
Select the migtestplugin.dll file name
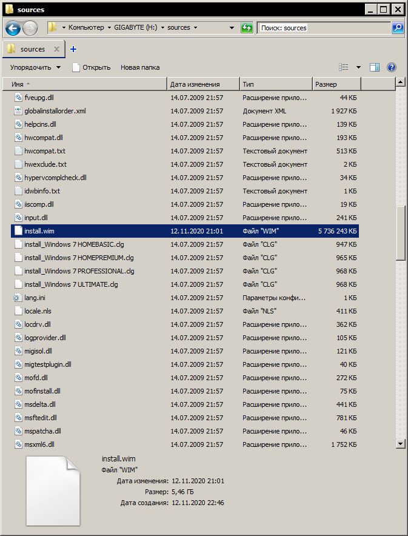click(x=48, y=364)
